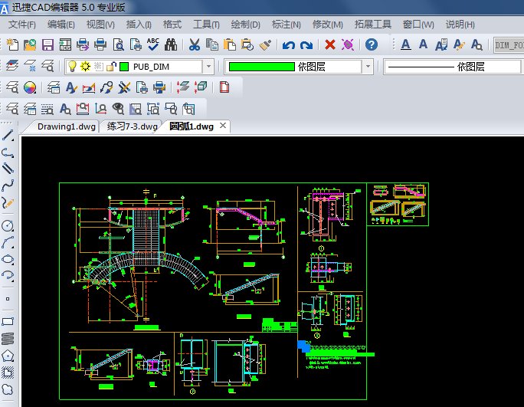Toggle the layer lock padlock icon
Screen dimensions: 524x407
coord(110,67)
